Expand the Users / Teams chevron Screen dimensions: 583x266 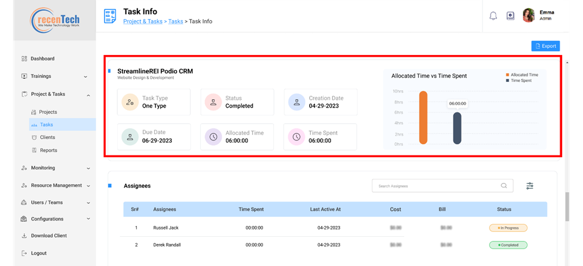[x=88, y=203]
